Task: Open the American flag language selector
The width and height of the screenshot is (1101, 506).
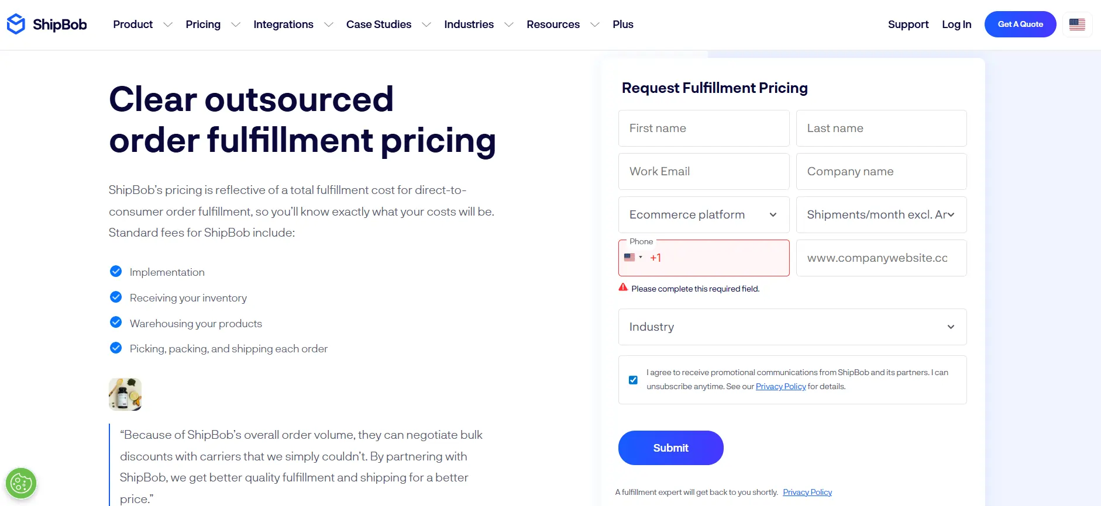Action: [x=1077, y=24]
